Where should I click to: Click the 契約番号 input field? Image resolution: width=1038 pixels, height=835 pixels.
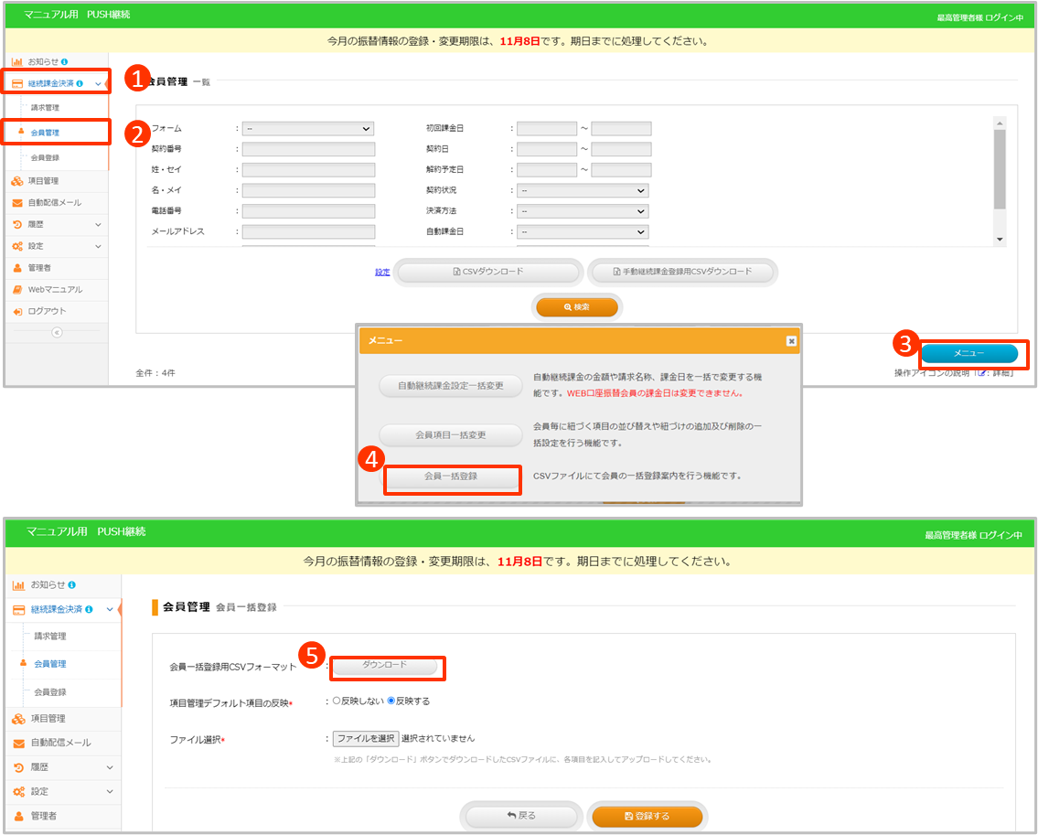[308, 149]
